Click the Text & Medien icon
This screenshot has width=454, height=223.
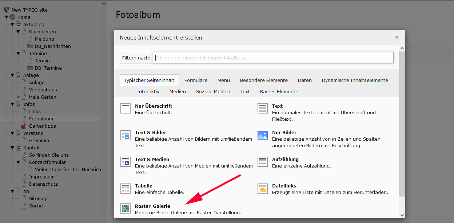tap(126, 162)
